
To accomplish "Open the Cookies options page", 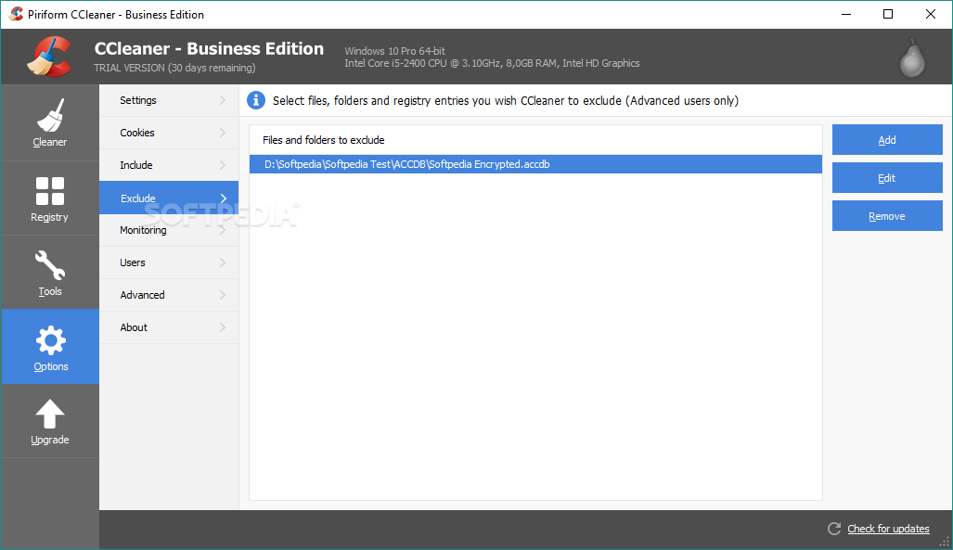I will 169,133.
